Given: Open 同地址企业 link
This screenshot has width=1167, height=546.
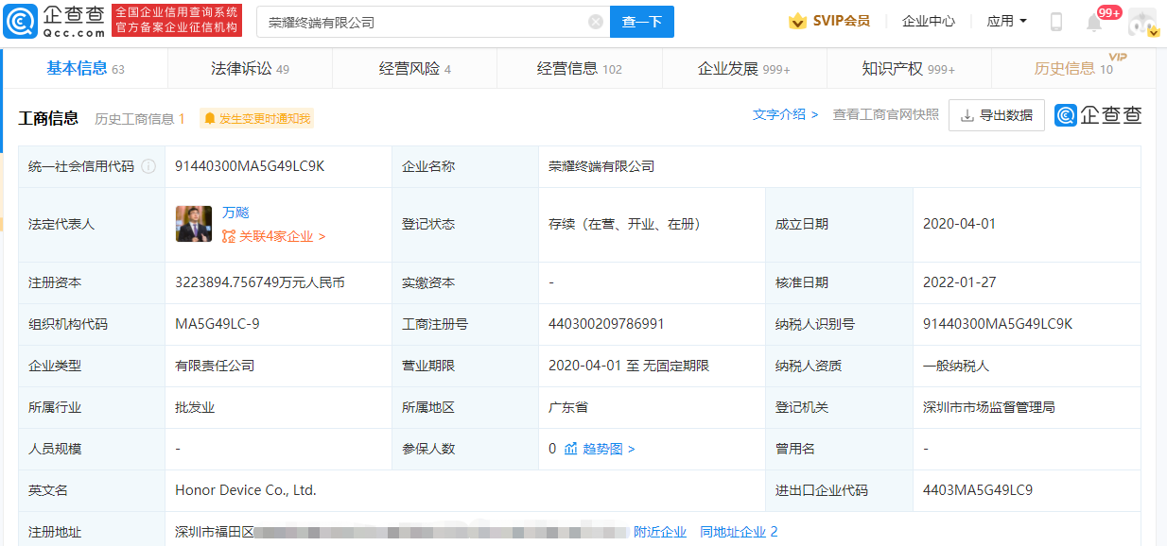Looking at the screenshot, I should [738, 532].
